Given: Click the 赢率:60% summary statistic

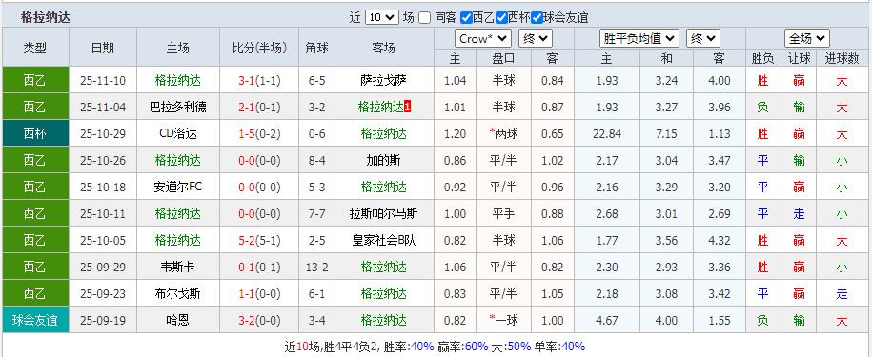Looking at the screenshot, I should (463, 347).
